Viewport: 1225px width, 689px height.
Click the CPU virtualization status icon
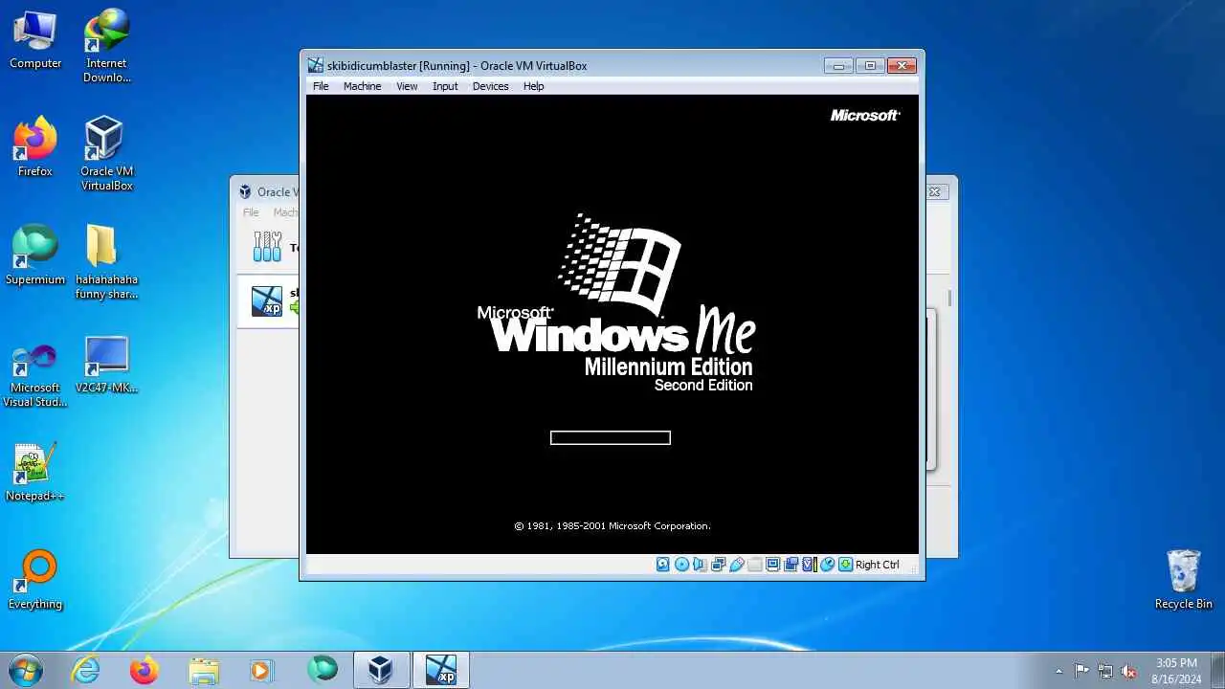[809, 565]
